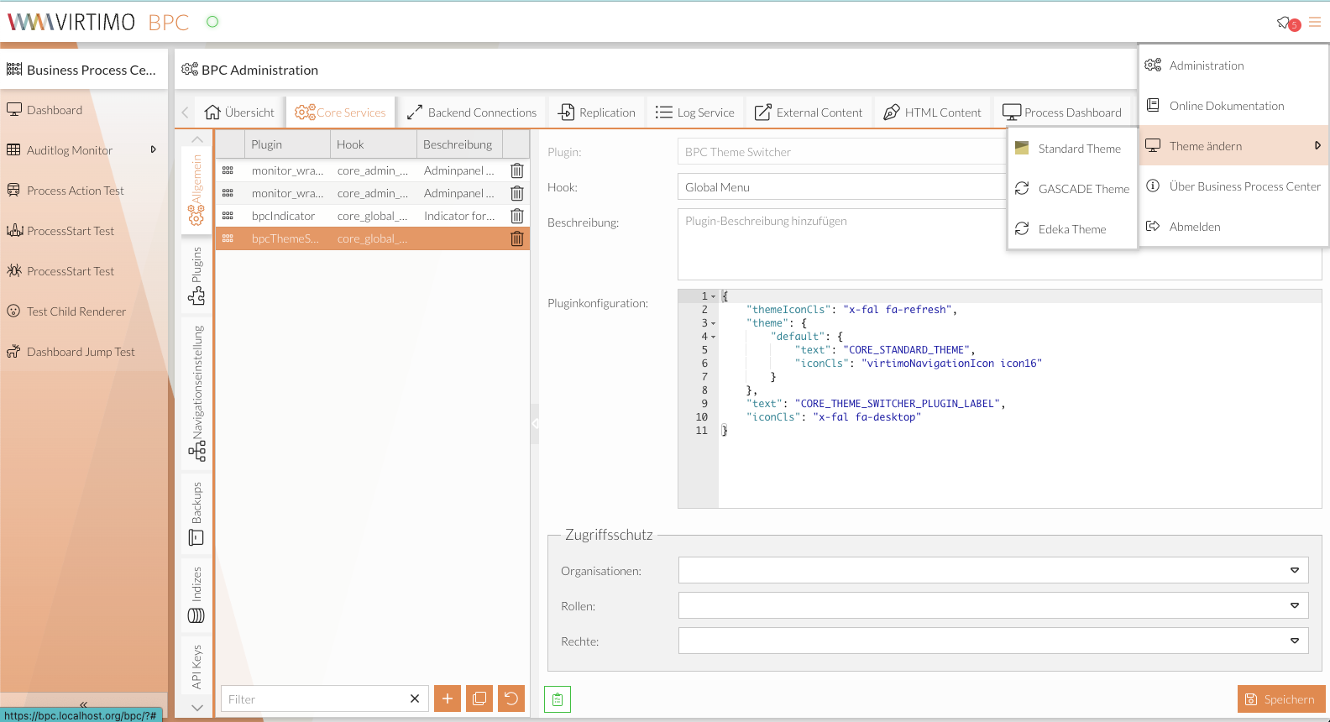The image size is (1330, 722).
Task: Open the Rollen dropdown
Action: click(1294, 606)
